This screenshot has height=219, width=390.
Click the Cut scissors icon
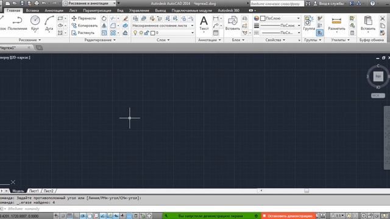[383, 18]
